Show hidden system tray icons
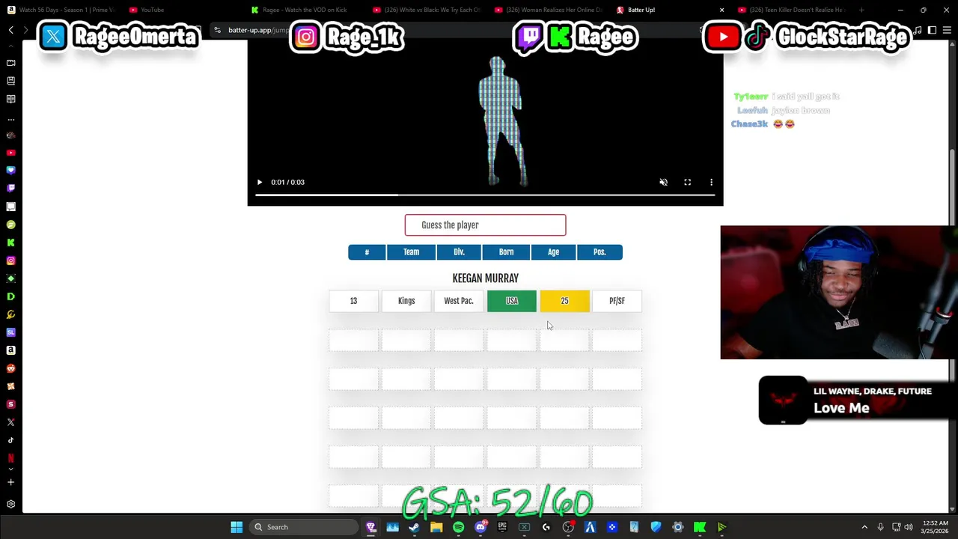This screenshot has width=958, height=539. (x=864, y=527)
